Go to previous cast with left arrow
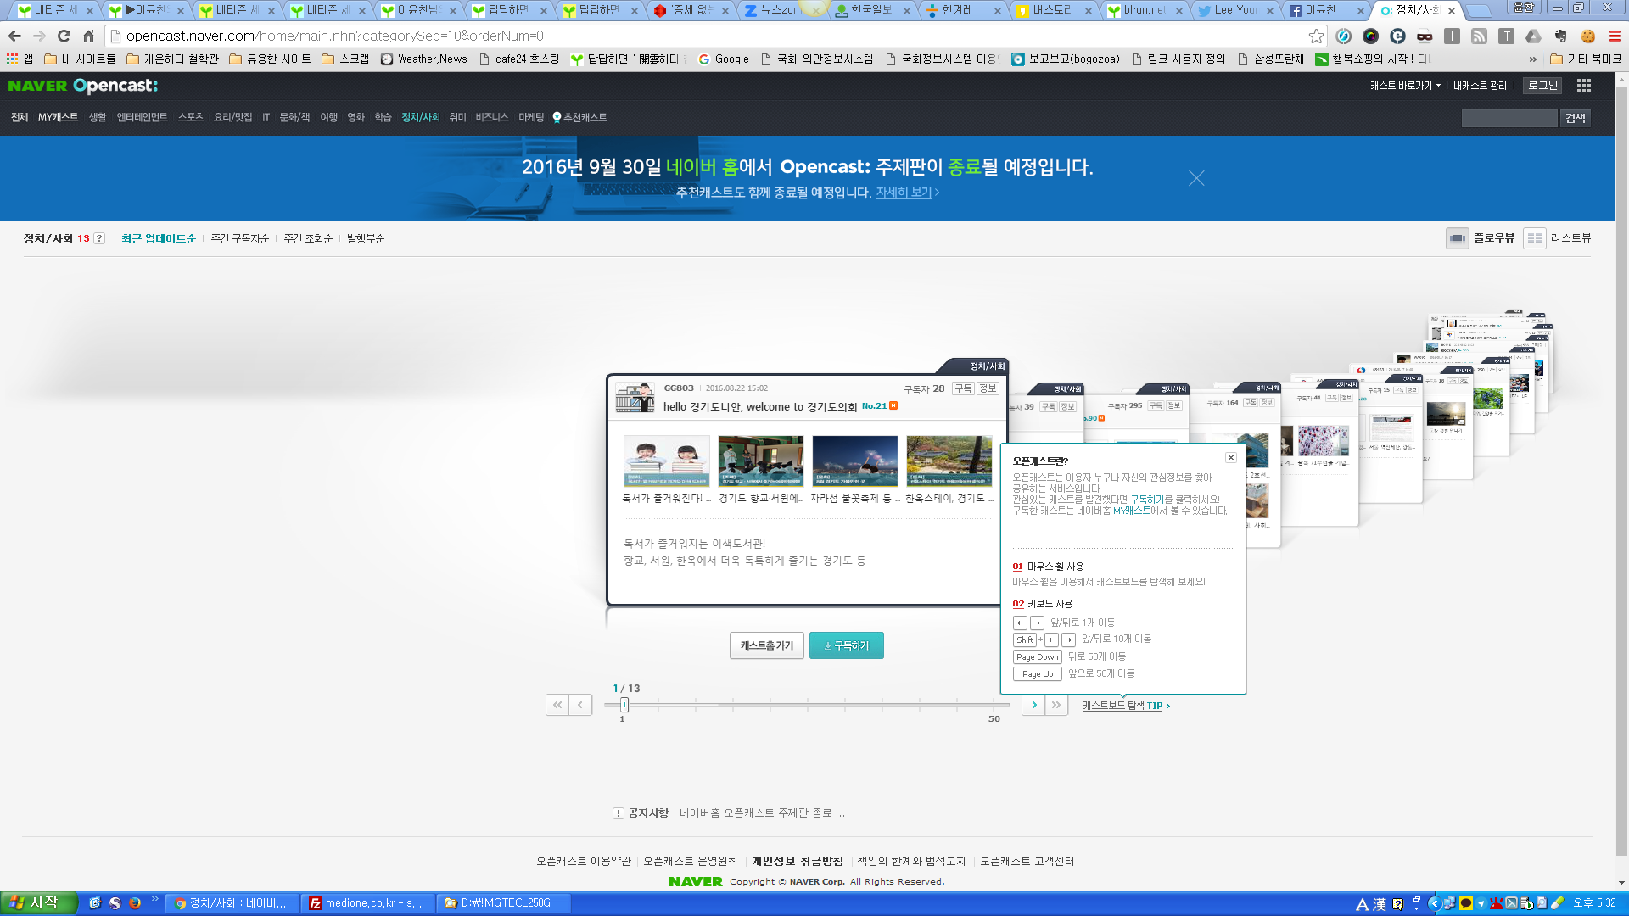 tap(580, 705)
